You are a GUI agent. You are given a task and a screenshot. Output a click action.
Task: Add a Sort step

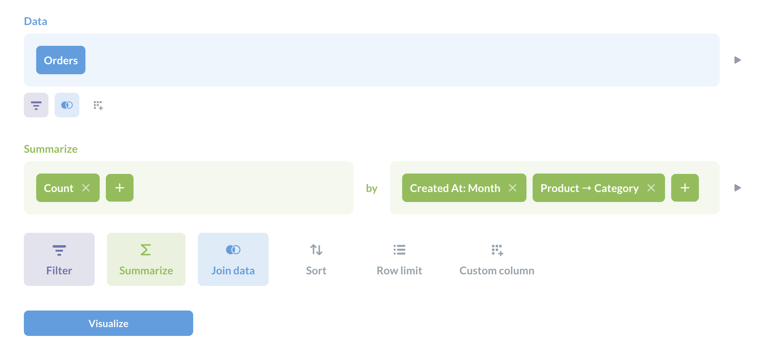coord(316,259)
